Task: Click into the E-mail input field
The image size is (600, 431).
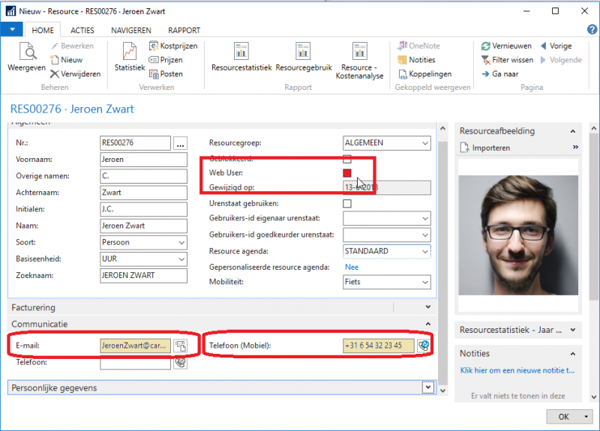Action: coord(135,346)
